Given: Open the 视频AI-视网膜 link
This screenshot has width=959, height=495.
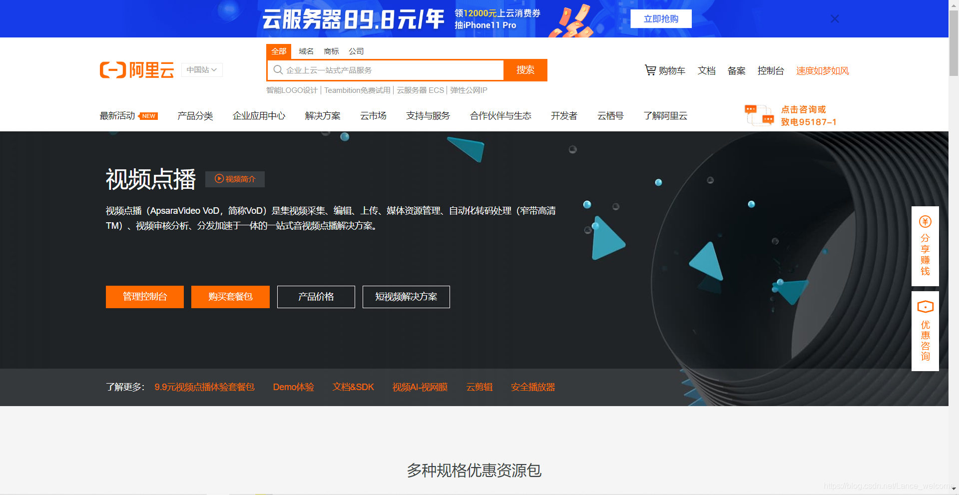Looking at the screenshot, I should [420, 387].
